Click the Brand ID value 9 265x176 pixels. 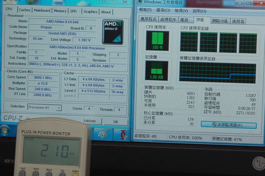[91, 28]
